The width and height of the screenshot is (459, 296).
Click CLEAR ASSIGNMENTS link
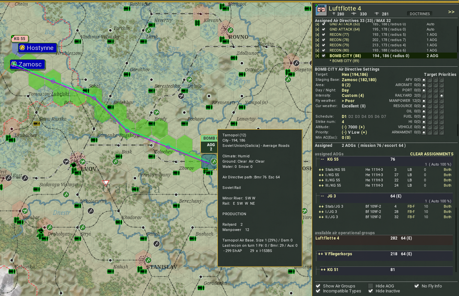pos(432,154)
